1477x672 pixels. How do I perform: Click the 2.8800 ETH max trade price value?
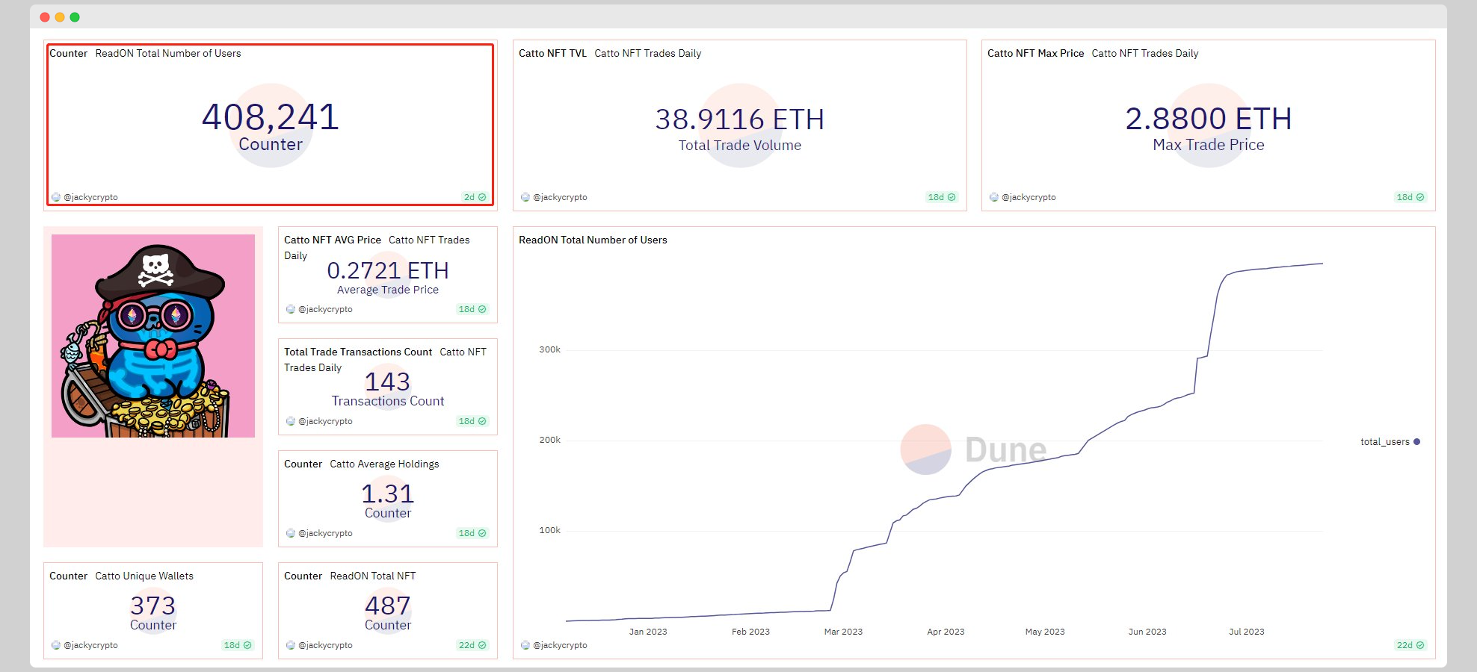click(x=1209, y=119)
